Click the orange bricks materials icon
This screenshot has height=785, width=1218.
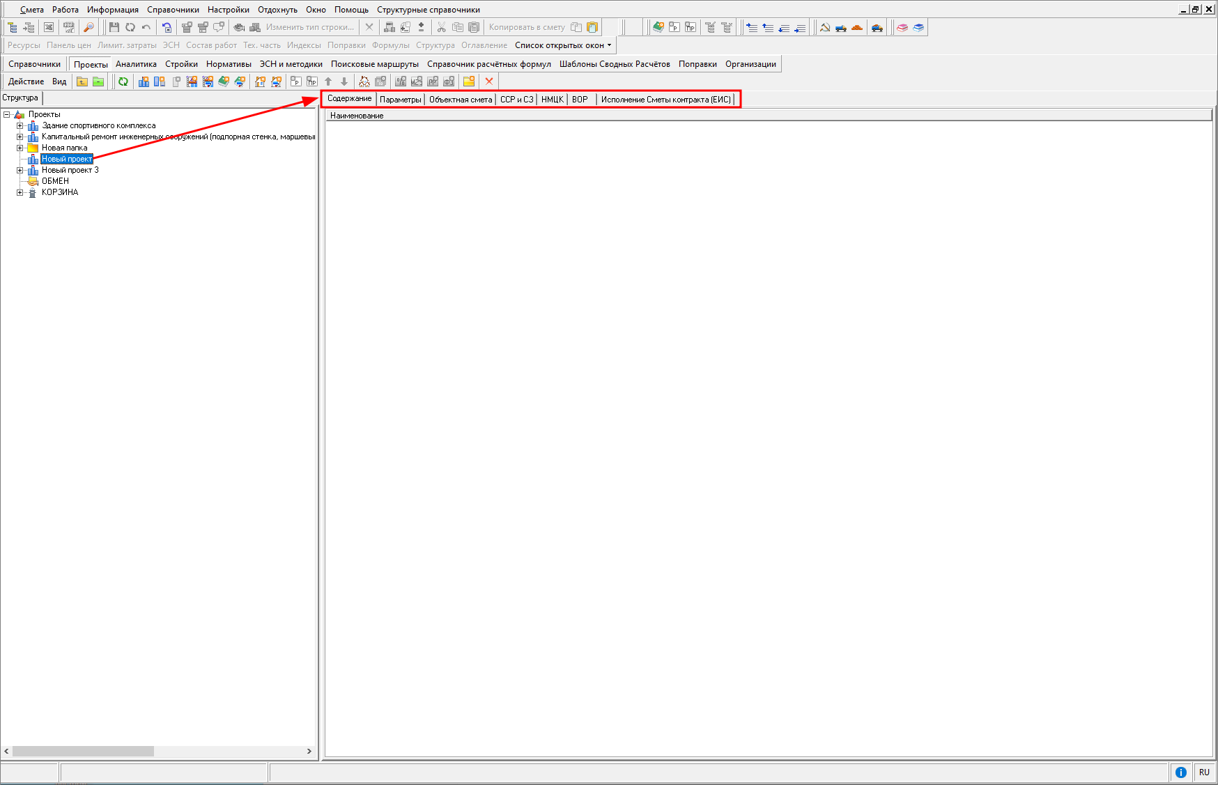click(857, 27)
